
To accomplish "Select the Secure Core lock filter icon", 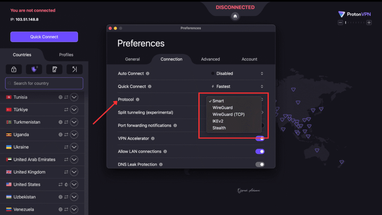I will (15, 69).
